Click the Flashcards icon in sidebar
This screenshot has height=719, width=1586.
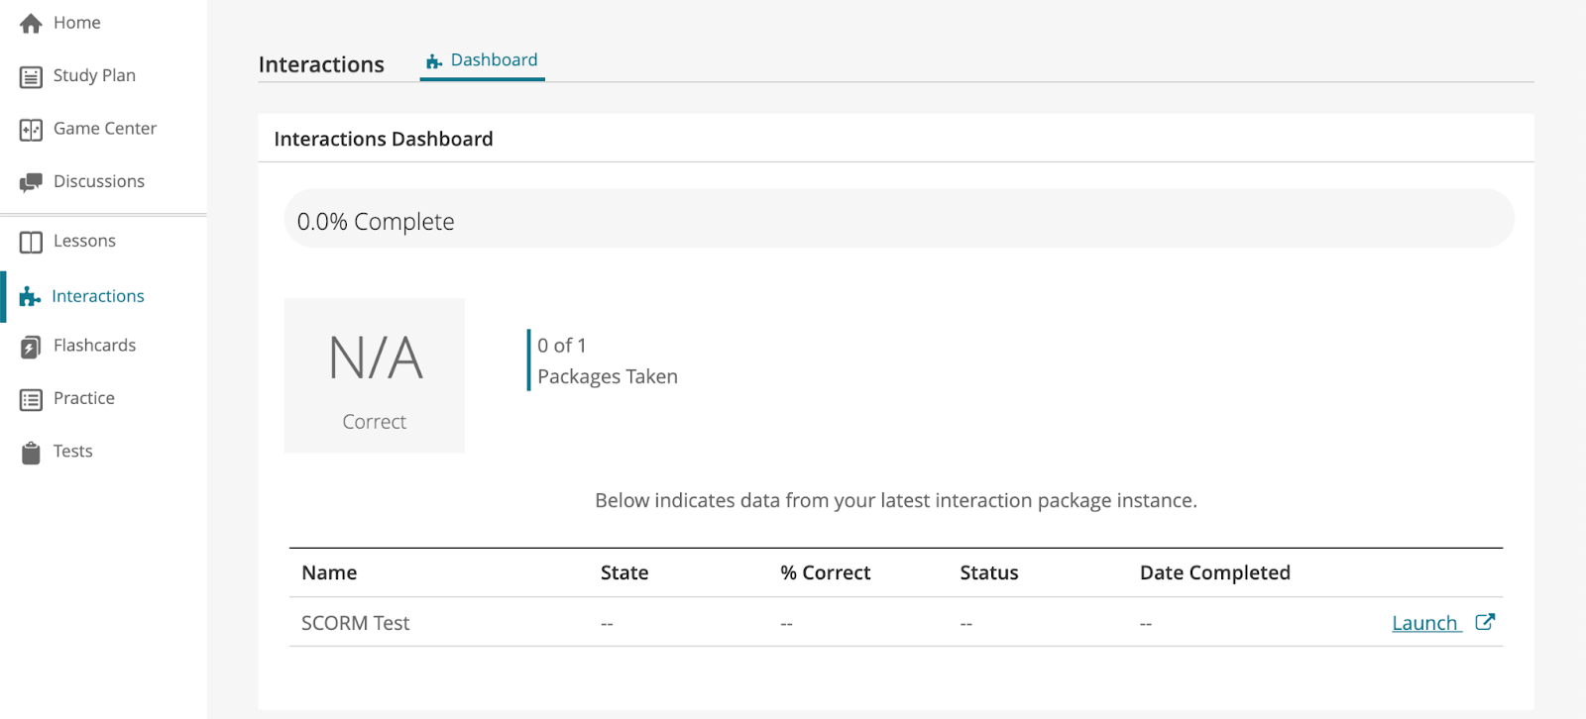point(31,347)
